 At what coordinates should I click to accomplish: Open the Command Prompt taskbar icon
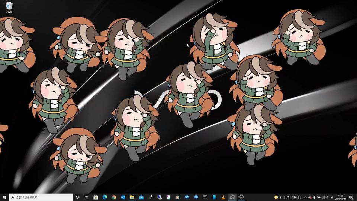pos(205,197)
